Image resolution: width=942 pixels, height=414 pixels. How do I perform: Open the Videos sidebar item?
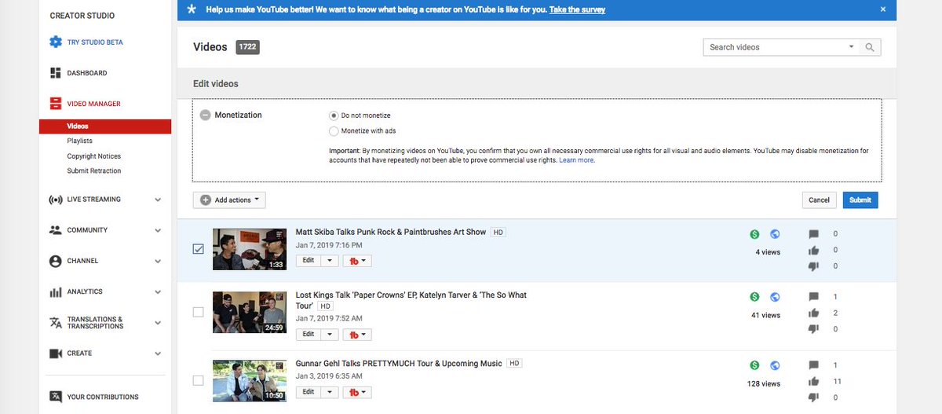pyautogui.click(x=105, y=126)
